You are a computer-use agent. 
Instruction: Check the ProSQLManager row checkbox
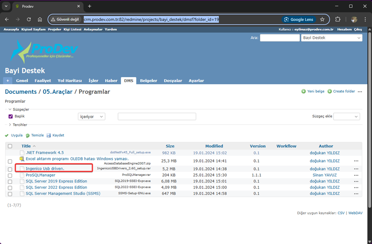10,176
